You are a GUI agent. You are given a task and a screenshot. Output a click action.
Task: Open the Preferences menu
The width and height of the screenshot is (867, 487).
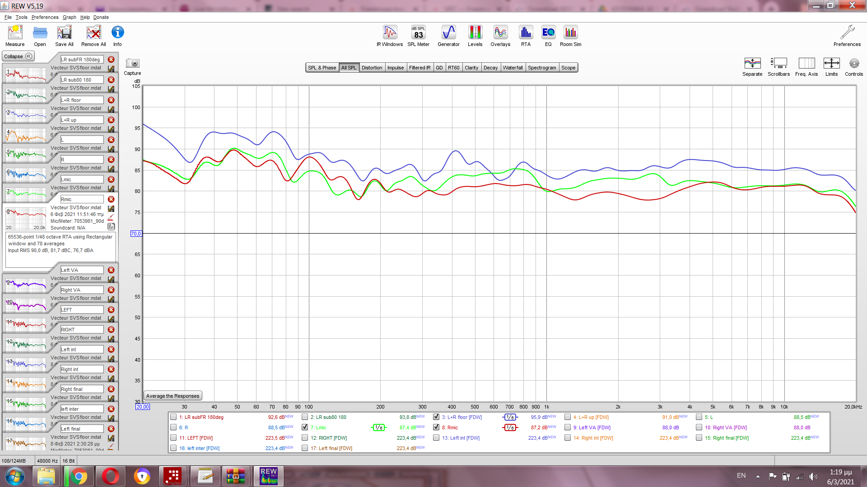pos(45,17)
